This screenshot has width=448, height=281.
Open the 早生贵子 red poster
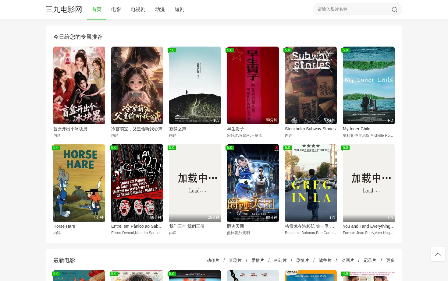[x=253, y=85]
